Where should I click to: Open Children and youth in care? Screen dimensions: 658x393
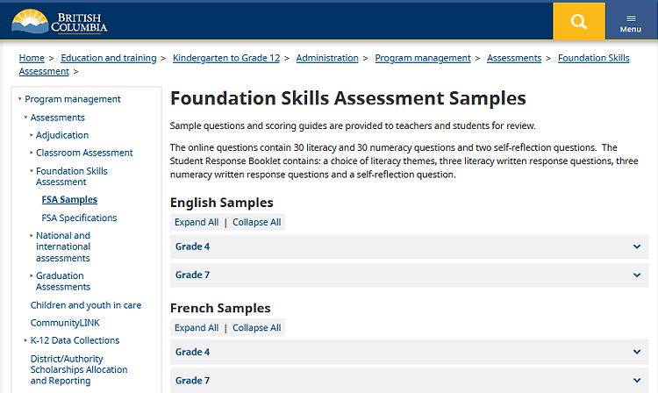click(86, 305)
